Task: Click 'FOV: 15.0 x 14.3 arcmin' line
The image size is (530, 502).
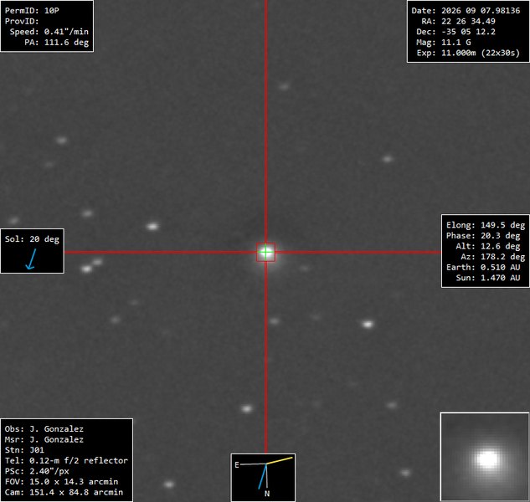Action: (x=61, y=482)
